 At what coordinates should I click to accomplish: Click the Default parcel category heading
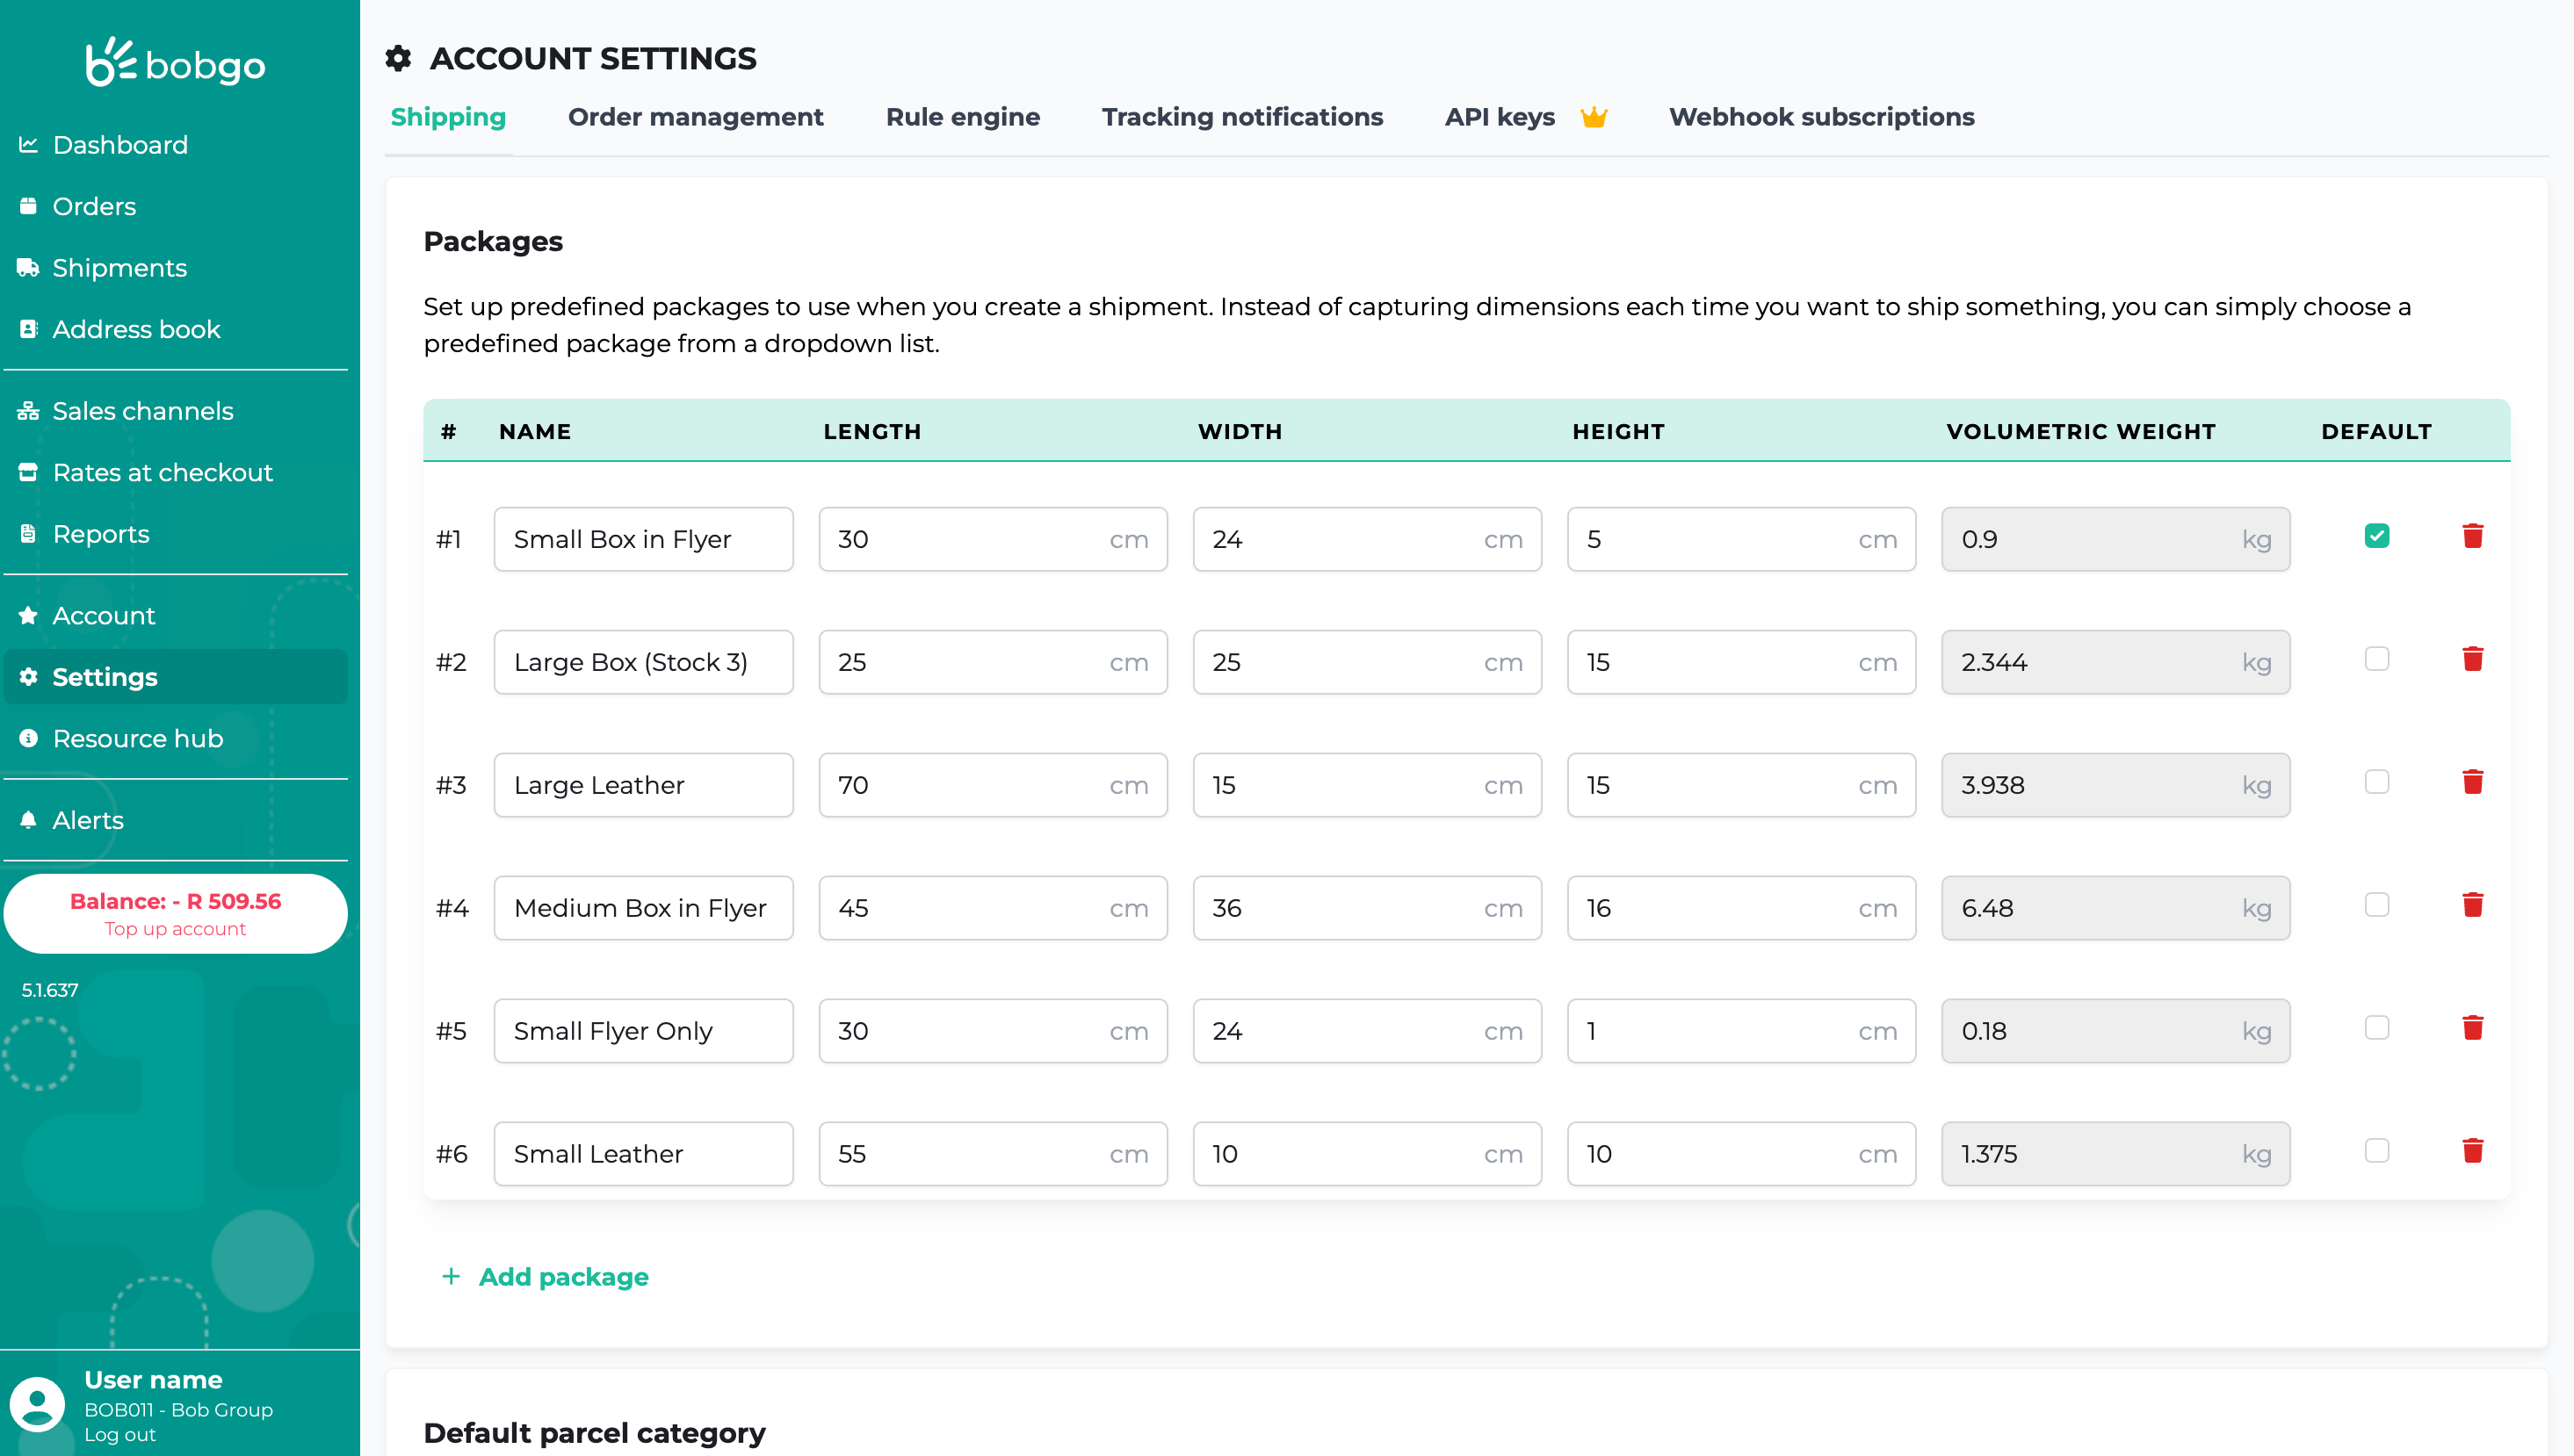594,1433
